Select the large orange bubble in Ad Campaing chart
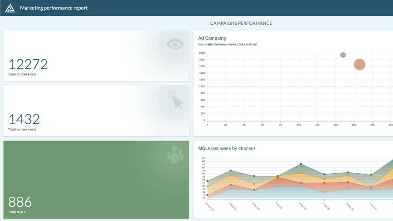The height and width of the screenshot is (221, 393). (x=359, y=65)
